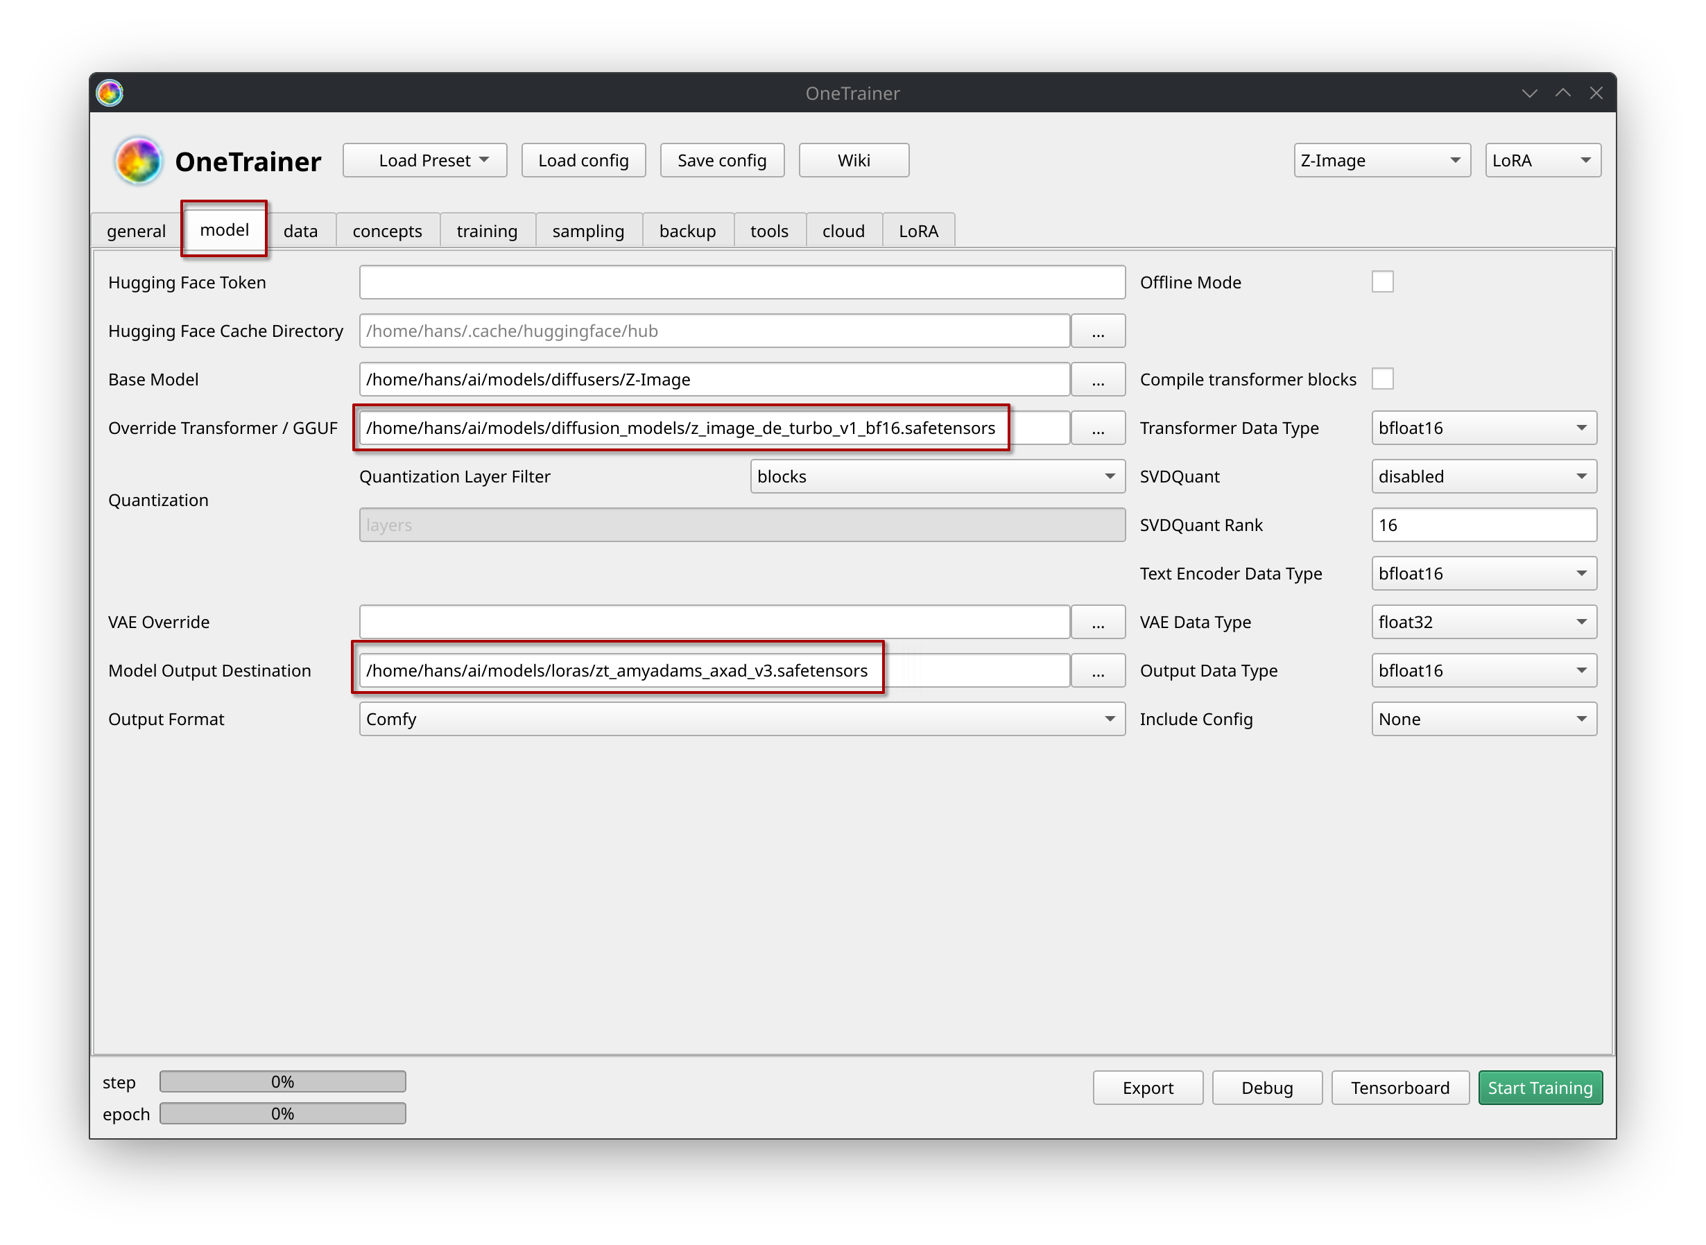Open the Load Preset dropdown
1706x1245 pixels.
pos(425,161)
